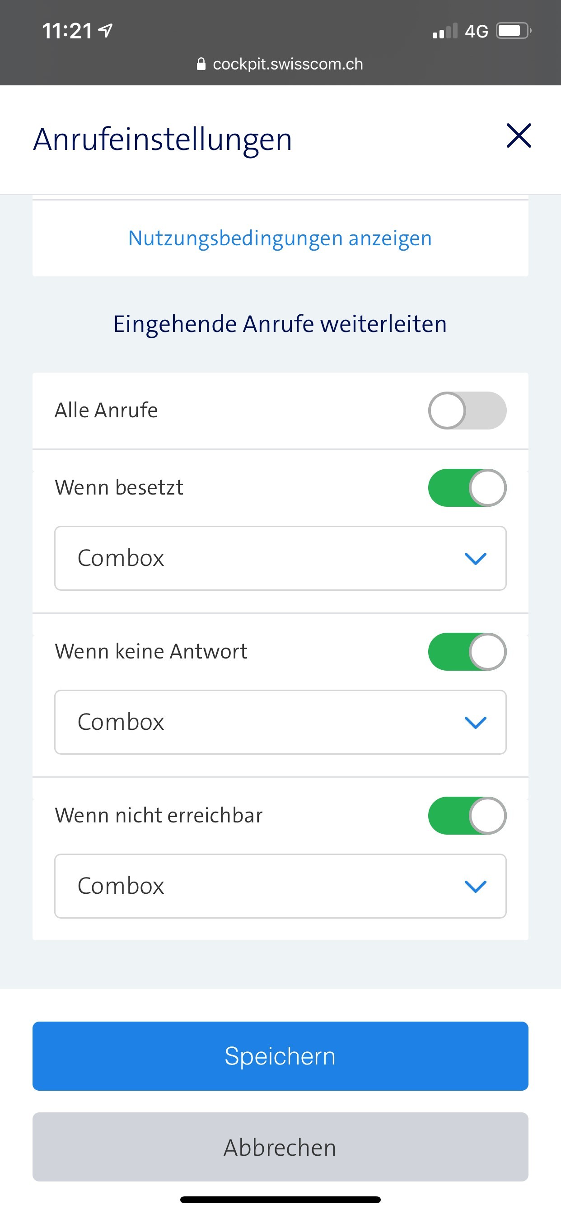This screenshot has height=1214, width=561.
Task: Tap the battery icon in status bar
Action: point(513,31)
